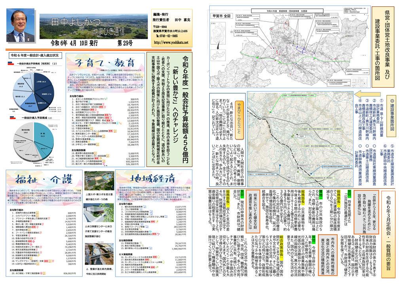This screenshot has width=402, height=284.
Task: Click the 新規 badge beside 信楽焼現代陶芸家展開催事業
Action: point(153,222)
